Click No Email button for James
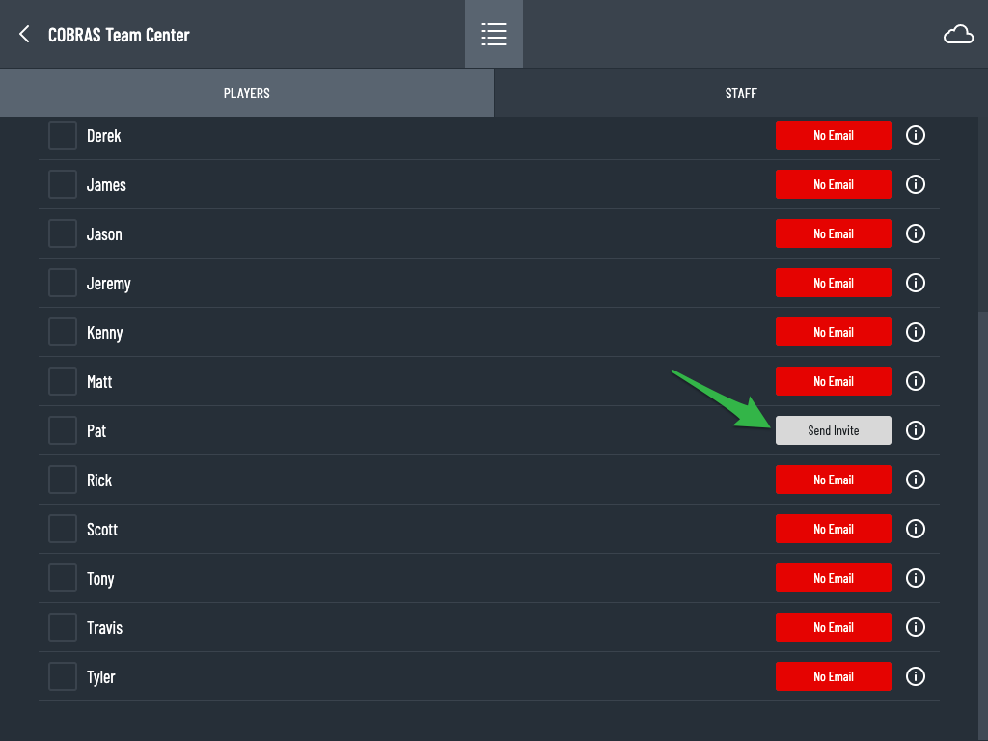Viewport: 988px width, 741px height. coord(833,184)
